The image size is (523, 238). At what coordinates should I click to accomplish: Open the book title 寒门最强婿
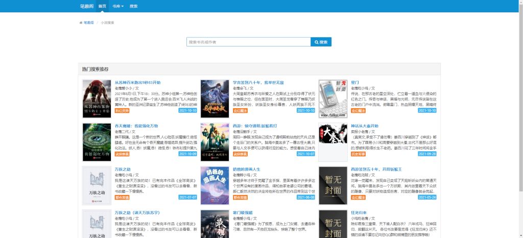(x=243, y=212)
